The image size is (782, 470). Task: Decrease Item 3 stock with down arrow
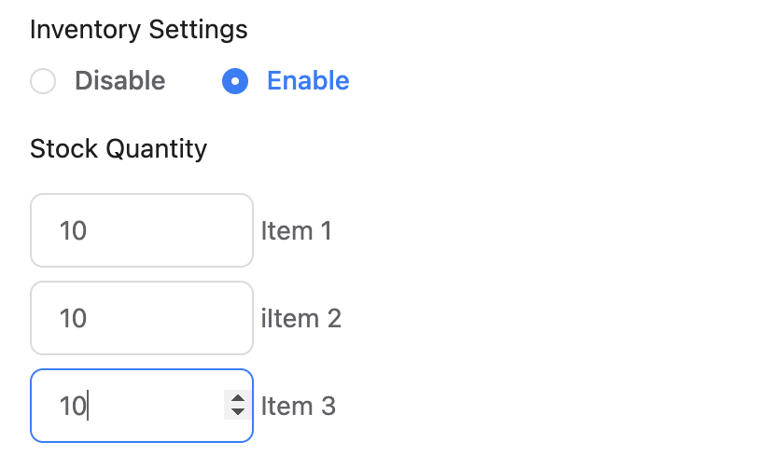[237, 412]
